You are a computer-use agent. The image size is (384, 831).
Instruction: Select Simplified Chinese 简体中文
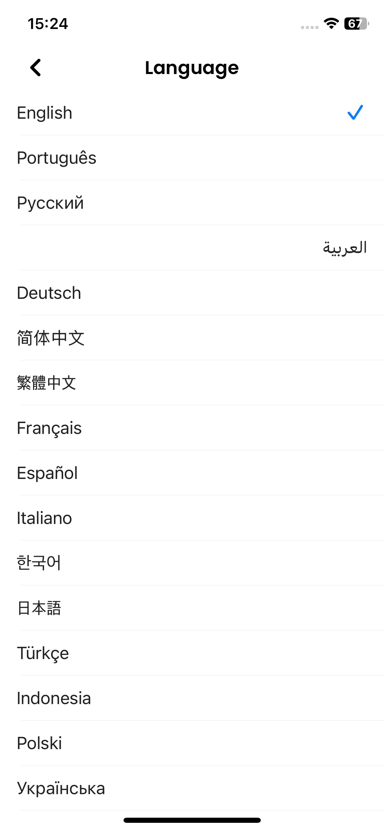pos(192,338)
